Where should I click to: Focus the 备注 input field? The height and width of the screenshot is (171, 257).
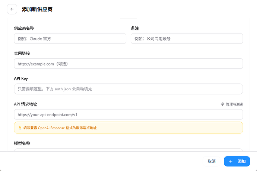tap(187, 39)
